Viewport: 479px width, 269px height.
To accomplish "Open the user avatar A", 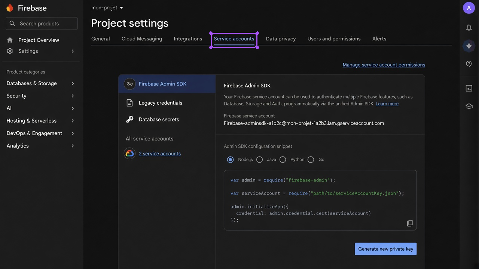I will click(x=469, y=8).
